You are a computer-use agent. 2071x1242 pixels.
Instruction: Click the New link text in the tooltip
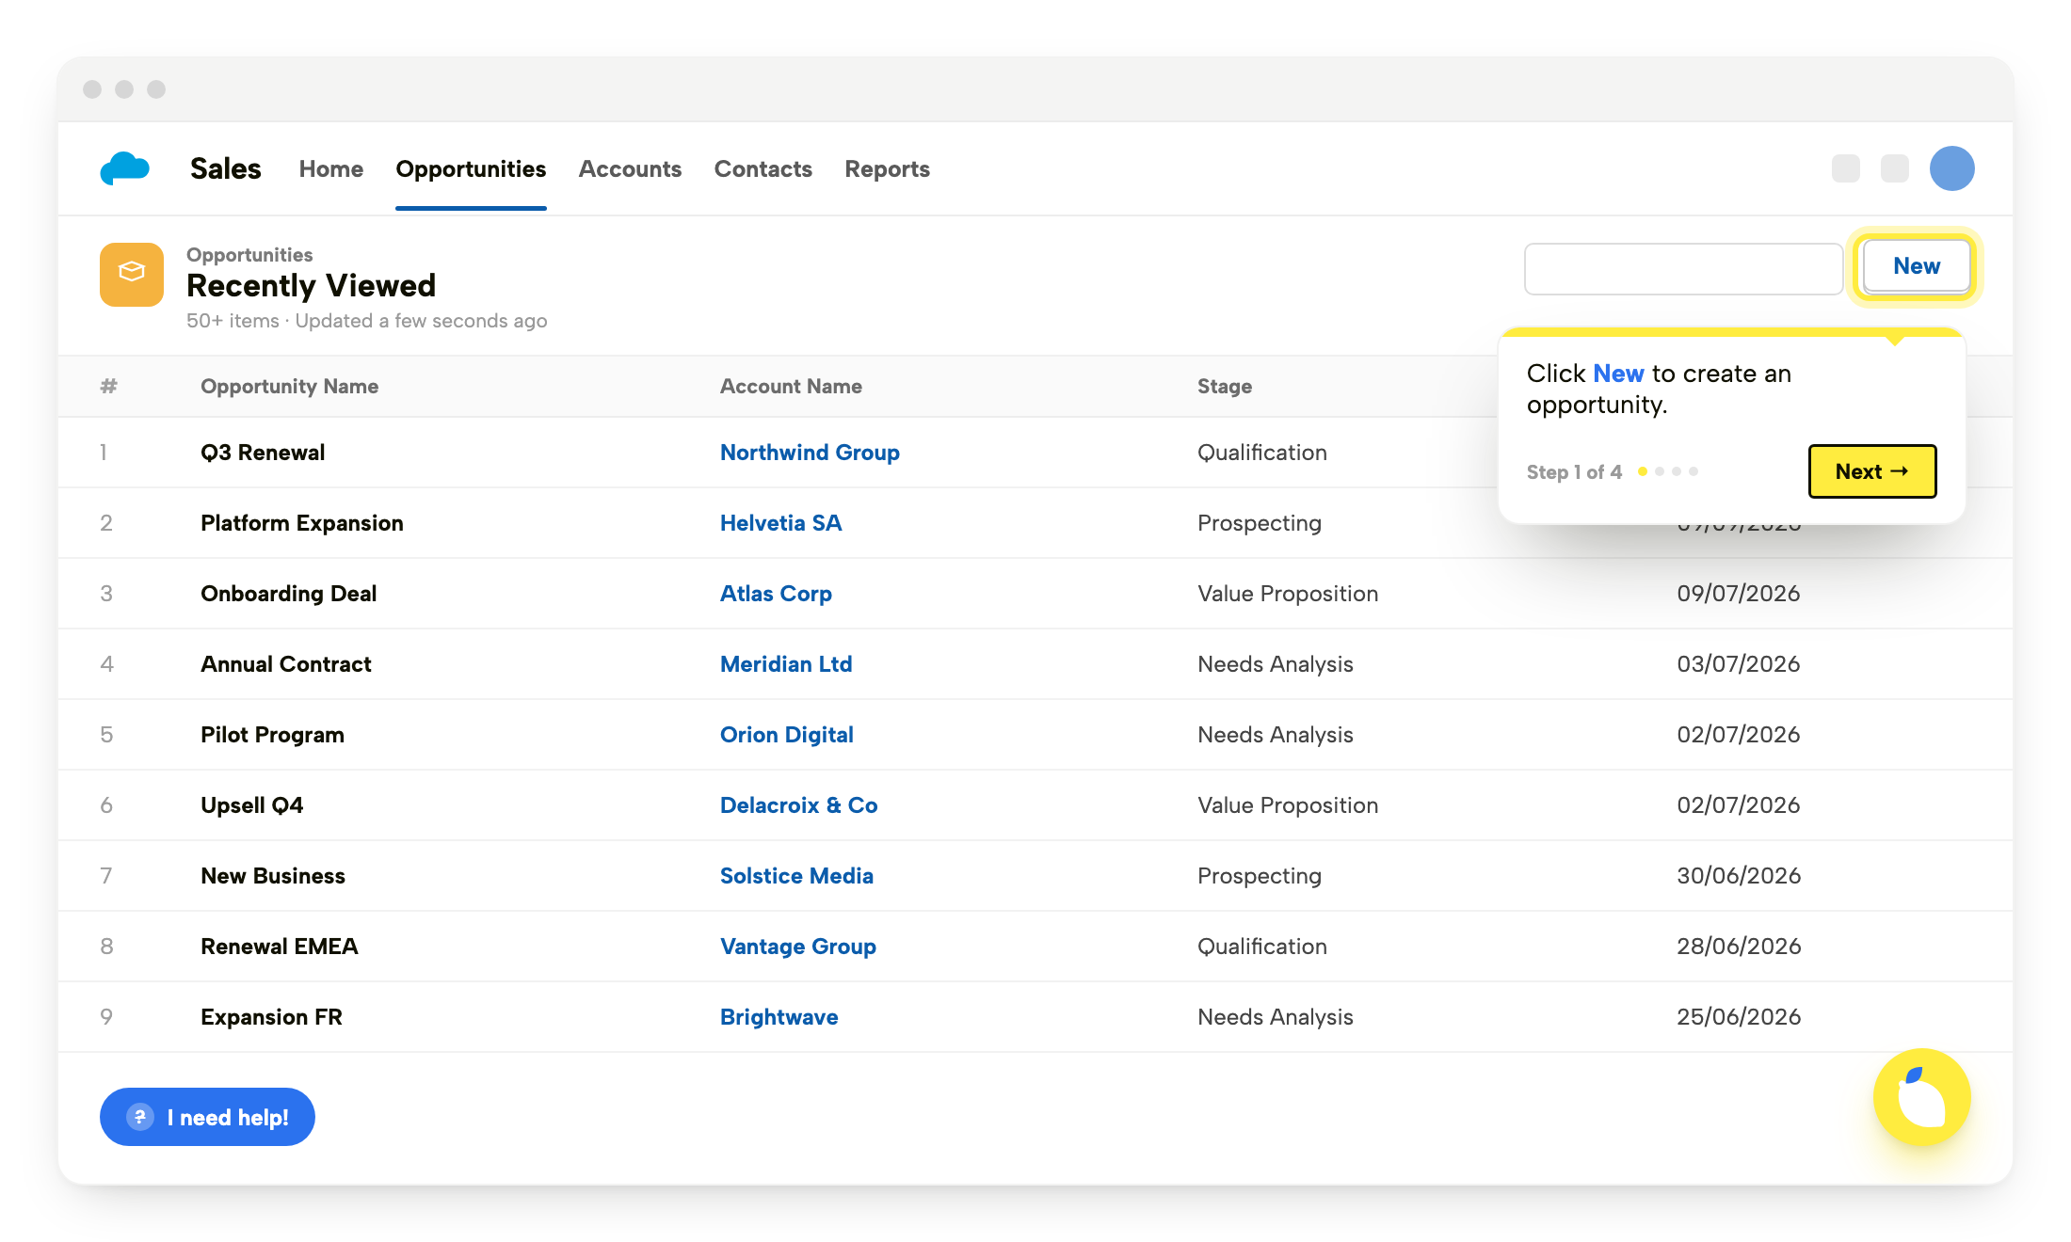(x=1618, y=374)
